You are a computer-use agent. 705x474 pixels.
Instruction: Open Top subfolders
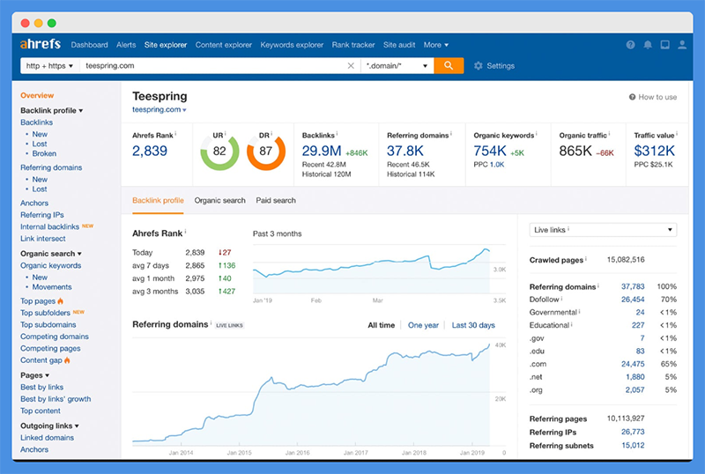point(45,313)
